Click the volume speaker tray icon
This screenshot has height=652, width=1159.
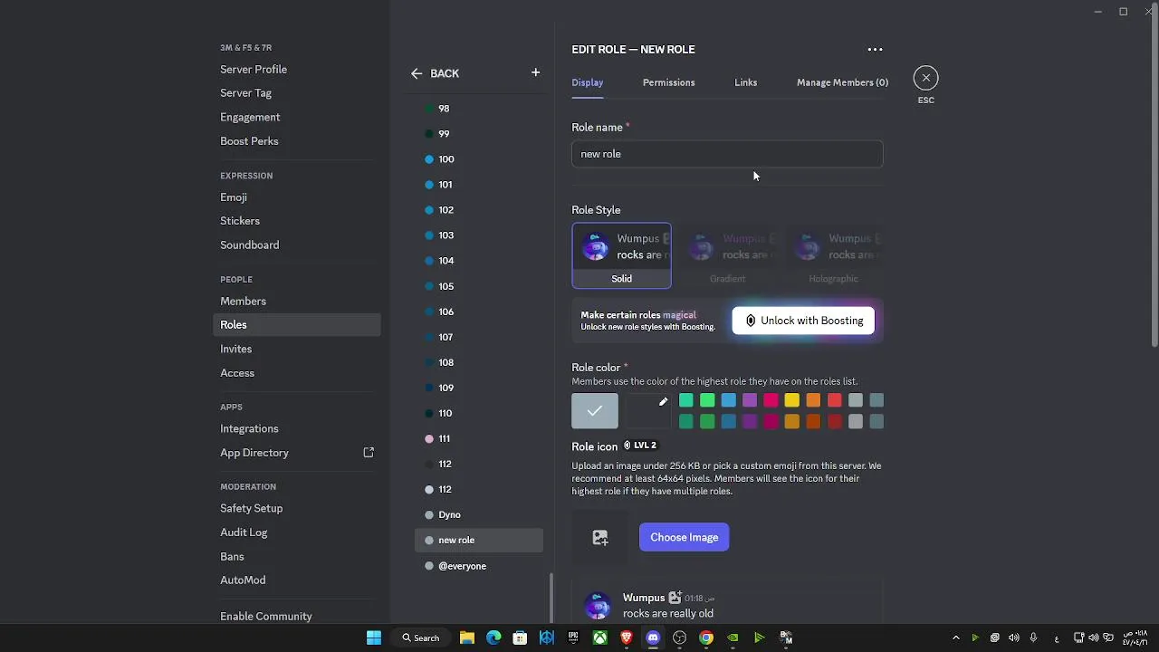1013,638
